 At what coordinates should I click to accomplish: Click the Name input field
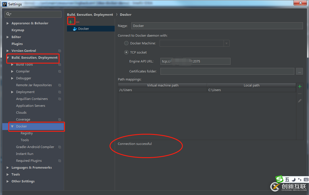(x=217, y=26)
